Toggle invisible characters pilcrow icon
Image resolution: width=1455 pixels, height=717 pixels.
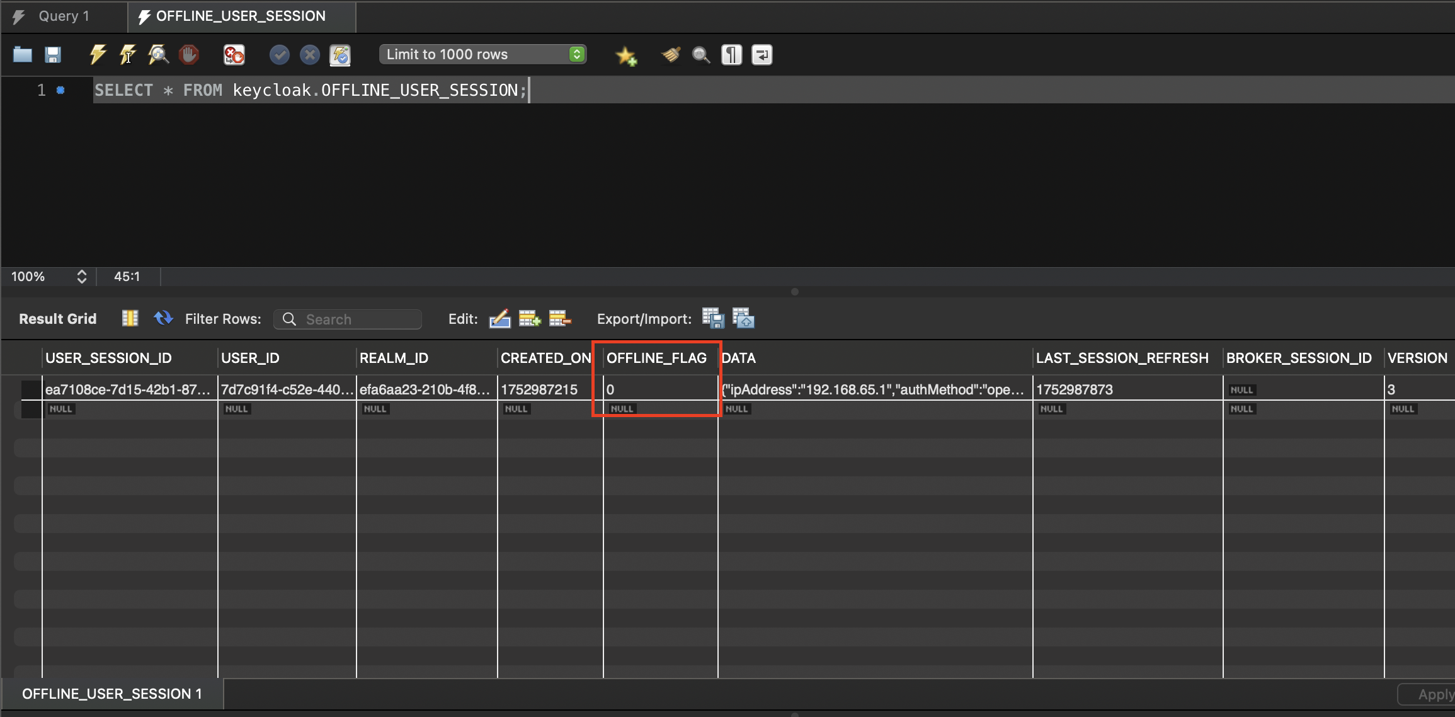731,55
